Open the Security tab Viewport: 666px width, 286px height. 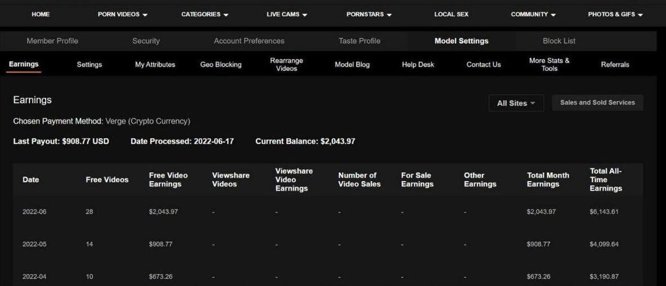146,41
